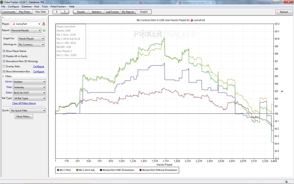
Task: Click the PokerTracker app icon in title bar
Action: click(2, 2)
